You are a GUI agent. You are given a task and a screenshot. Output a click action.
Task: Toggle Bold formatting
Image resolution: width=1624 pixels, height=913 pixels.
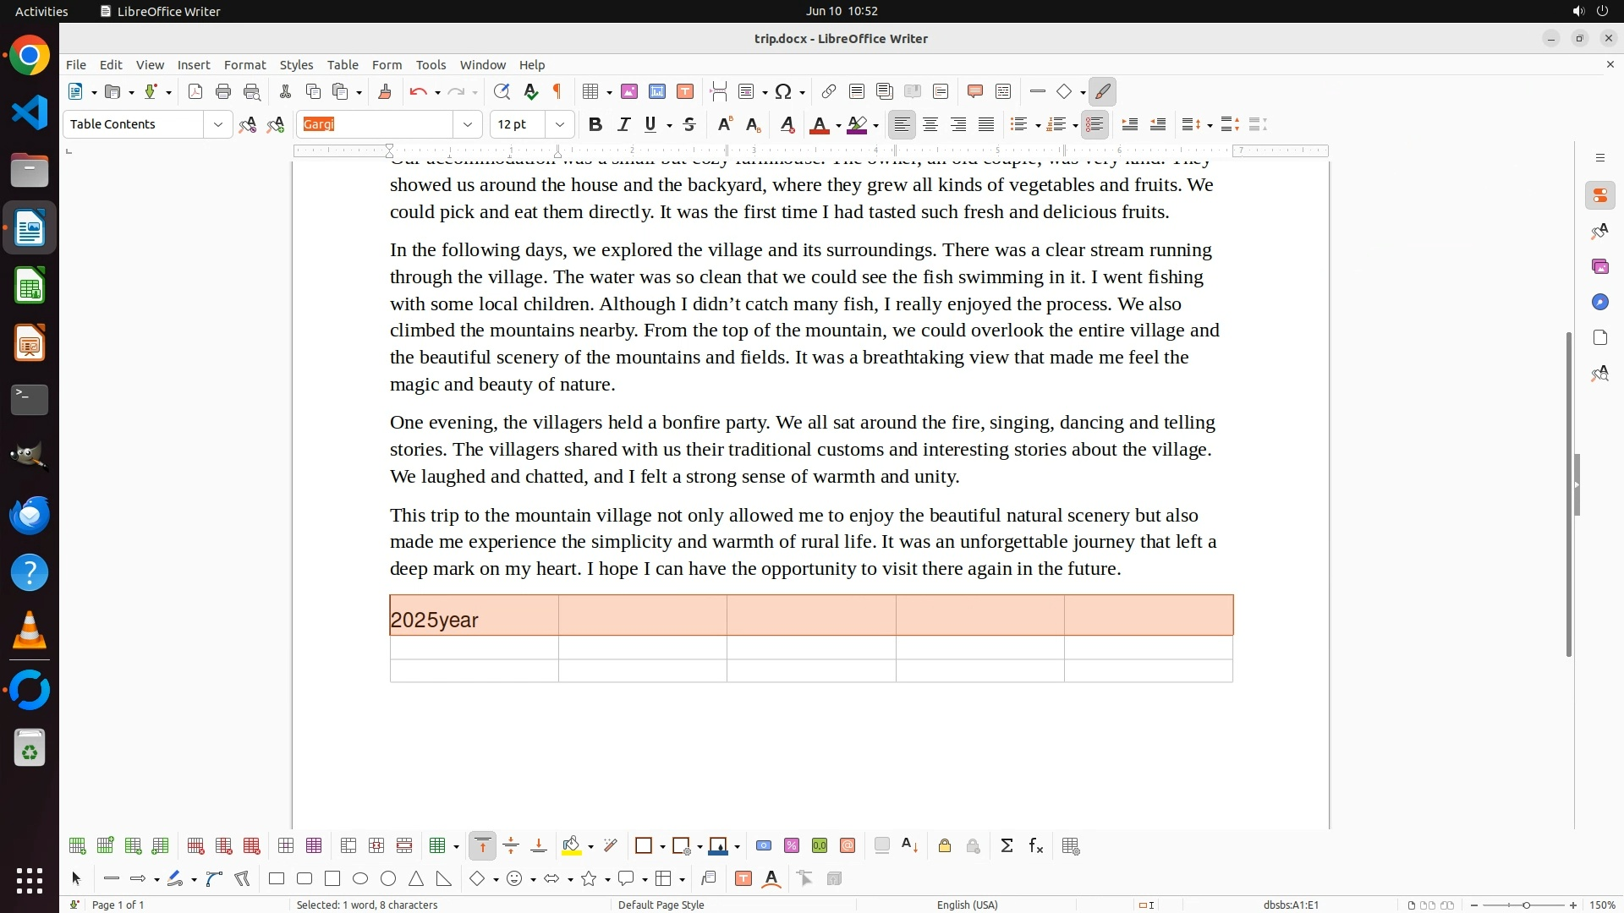[x=595, y=125]
